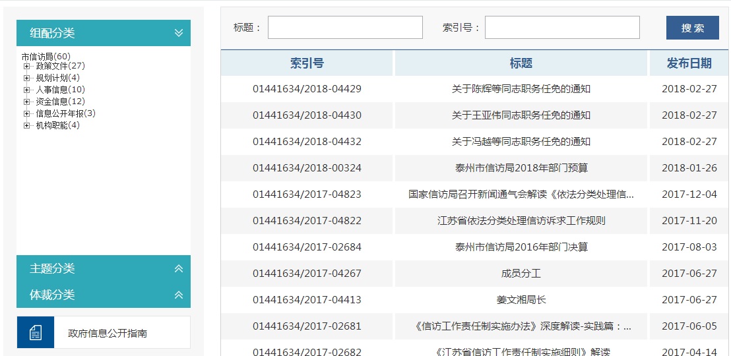
Task: Open 政府信息公开指南 link
Action: 108,333
